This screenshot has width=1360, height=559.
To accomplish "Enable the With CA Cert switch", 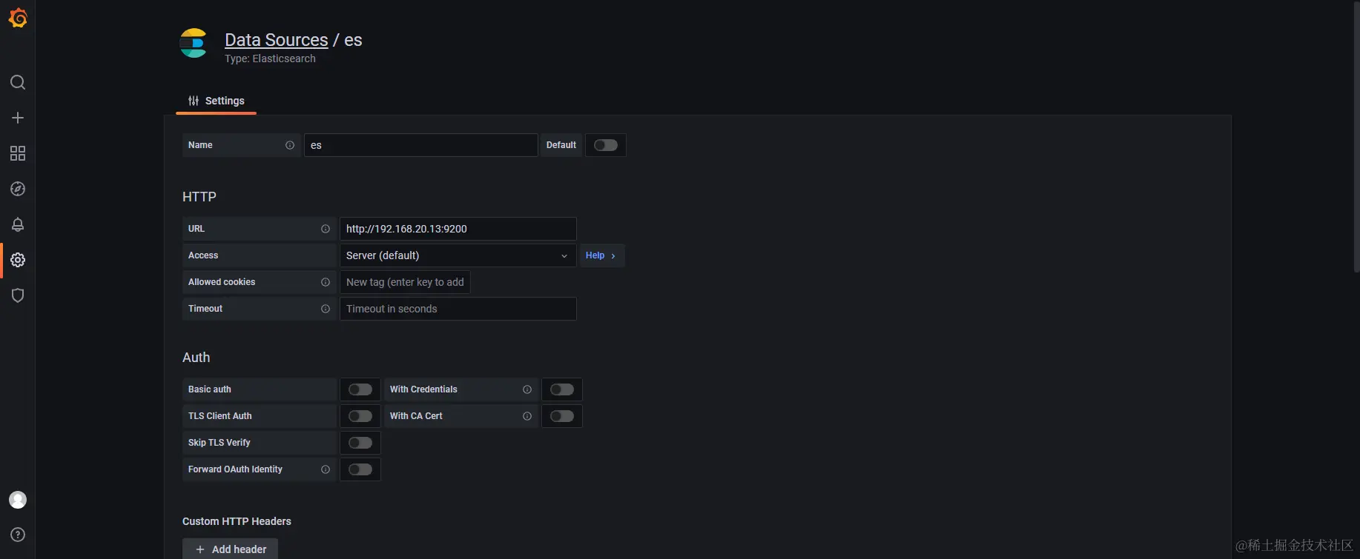I will [x=562, y=416].
